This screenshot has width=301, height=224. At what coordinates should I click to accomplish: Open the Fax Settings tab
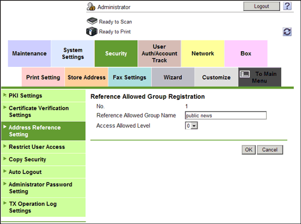pyautogui.click(x=129, y=77)
